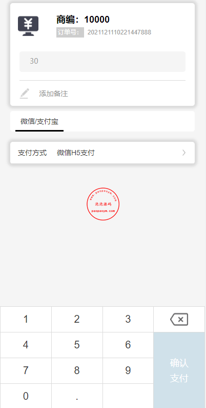Tap keypad digit 9

128,370
